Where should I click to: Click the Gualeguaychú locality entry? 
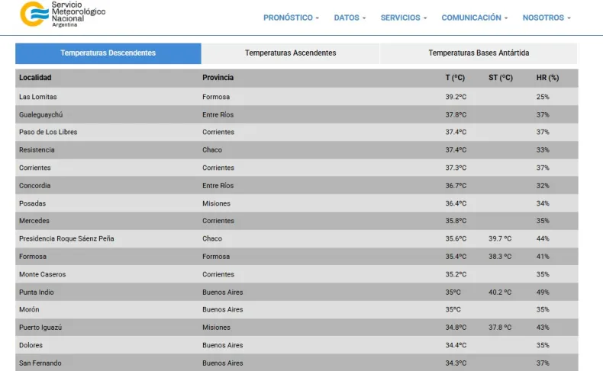click(x=40, y=114)
